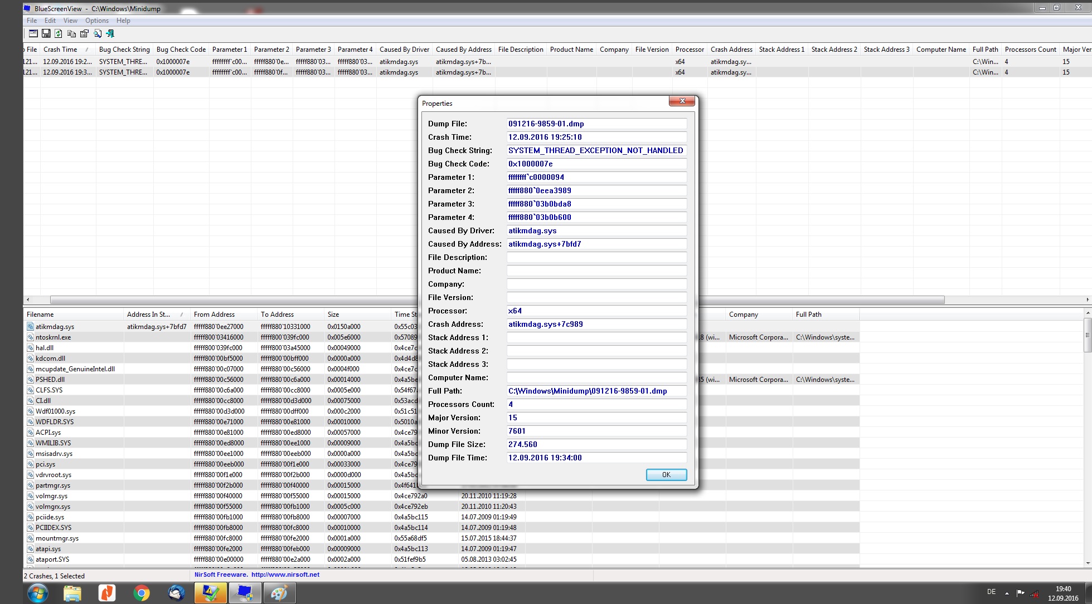Click the Find magnifier toolbar icon
This screenshot has width=1092, height=604.
98,33
